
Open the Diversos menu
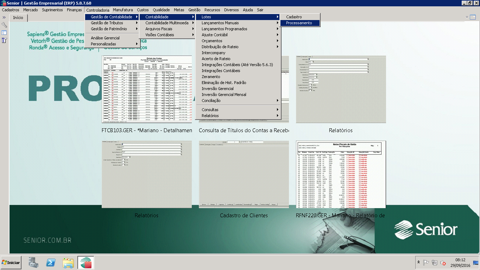[x=231, y=10]
